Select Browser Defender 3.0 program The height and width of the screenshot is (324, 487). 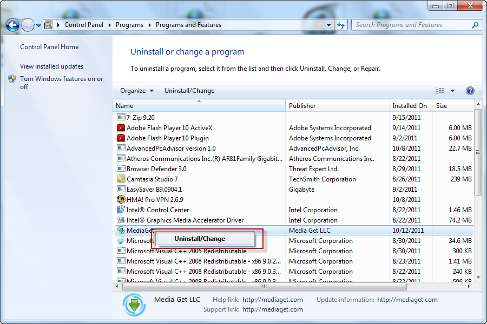pos(156,168)
